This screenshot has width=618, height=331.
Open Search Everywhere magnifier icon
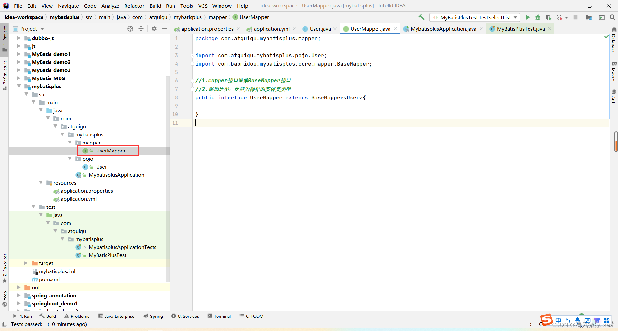click(612, 17)
